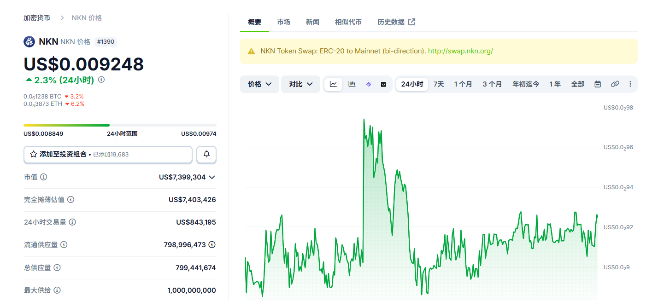Select the 全部 time range
The height and width of the screenshot is (301, 658).
point(578,84)
